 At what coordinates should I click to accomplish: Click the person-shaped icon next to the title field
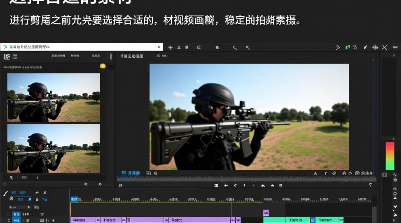coord(179,47)
